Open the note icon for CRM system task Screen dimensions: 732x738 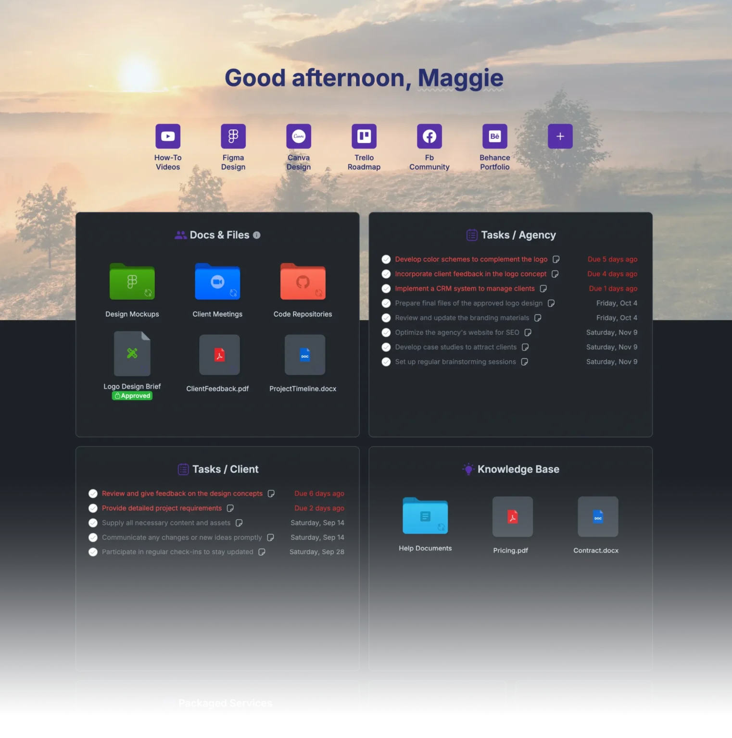click(x=543, y=289)
